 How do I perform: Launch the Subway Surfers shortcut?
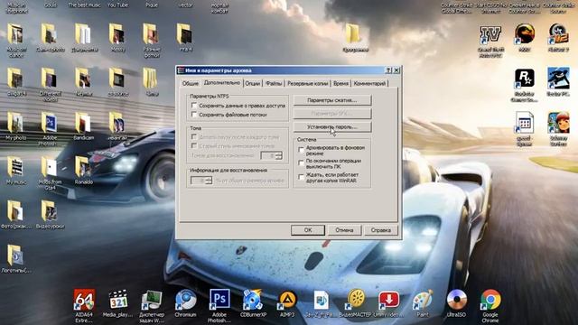pyautogui.click(x=558, y=124)
